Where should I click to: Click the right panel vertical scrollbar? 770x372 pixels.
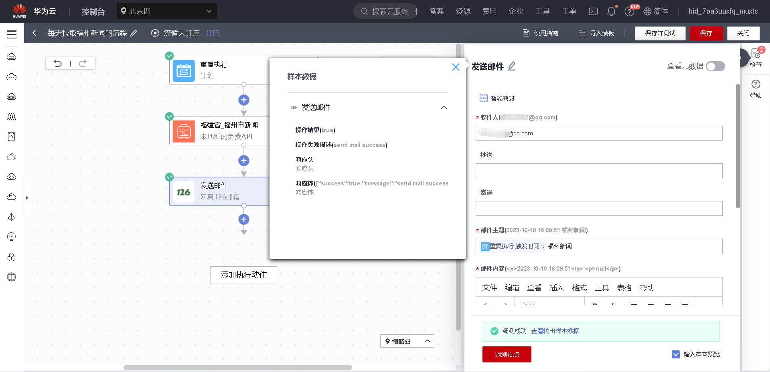click(738, 146)
